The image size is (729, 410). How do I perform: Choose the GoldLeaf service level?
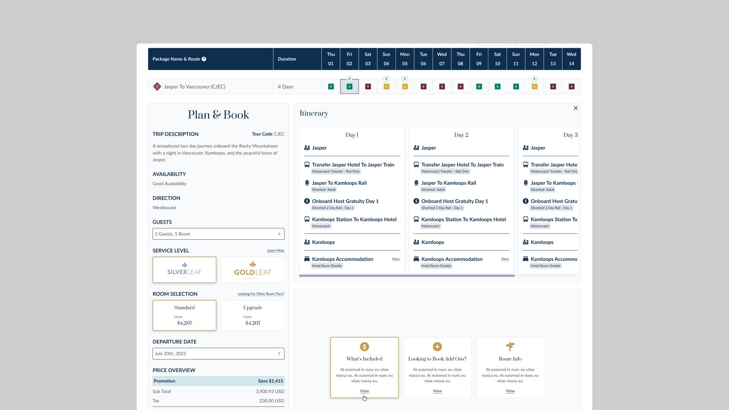coord(253,270)
